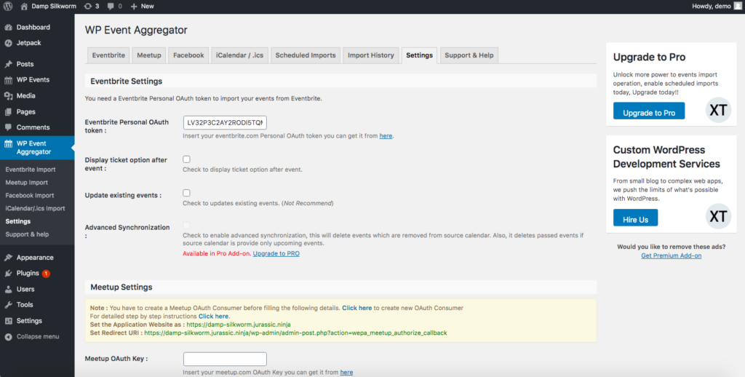The width and height of the screenshot is (745, 377).
Task: Click the Tools wrench icon
Action: 8,305
